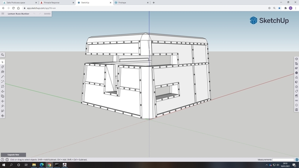Close the Pinshape tab
Viewport: 299px width, 168px height.
(x=148, y=3)
